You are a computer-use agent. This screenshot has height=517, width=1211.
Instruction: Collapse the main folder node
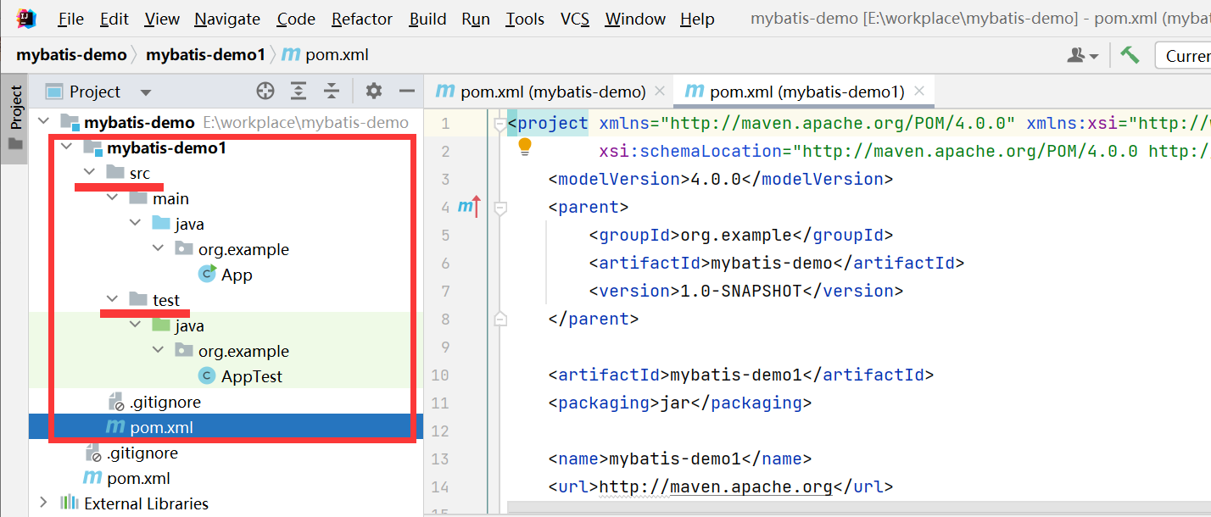click(x=113, y=198)
